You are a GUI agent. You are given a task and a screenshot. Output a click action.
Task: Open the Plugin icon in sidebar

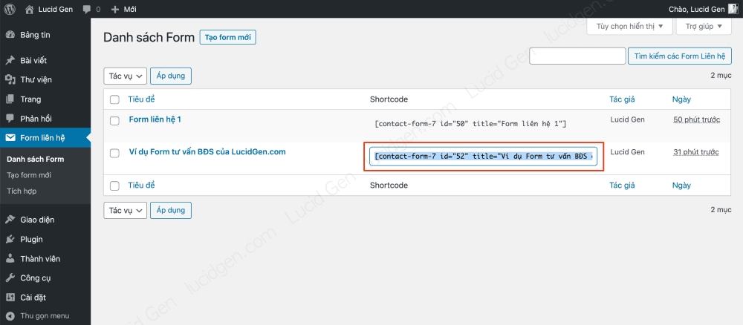pyautogui.click(x=10, y=239)
